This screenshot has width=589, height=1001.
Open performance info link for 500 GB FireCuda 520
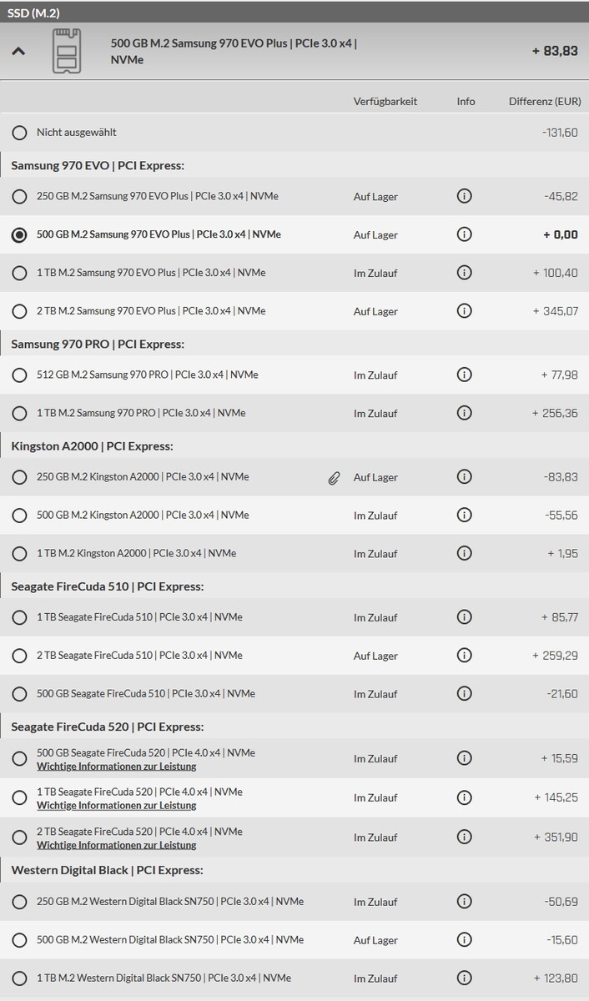point(116,767)
